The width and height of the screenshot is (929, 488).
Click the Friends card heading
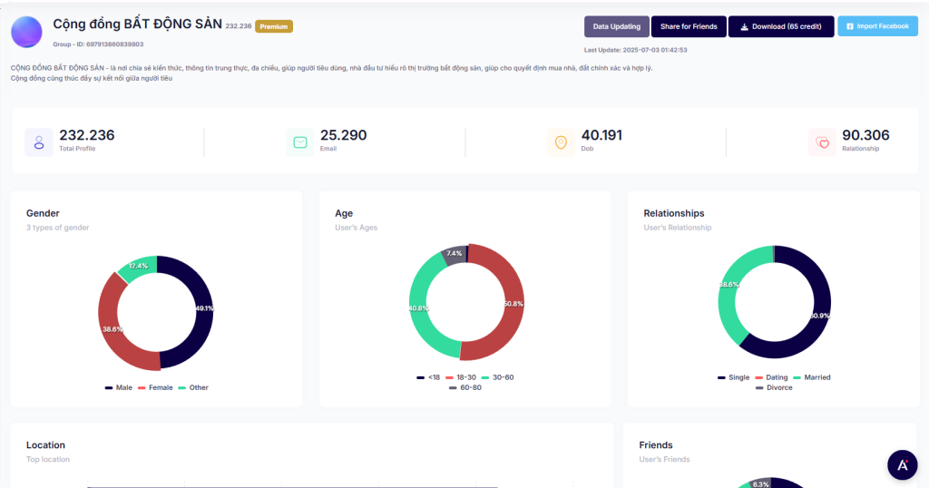(656, 444)
